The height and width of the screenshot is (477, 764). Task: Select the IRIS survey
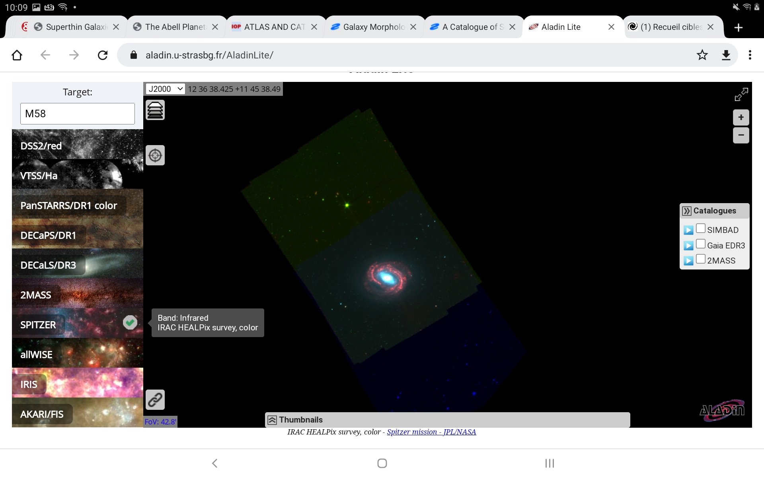(78, 383)
